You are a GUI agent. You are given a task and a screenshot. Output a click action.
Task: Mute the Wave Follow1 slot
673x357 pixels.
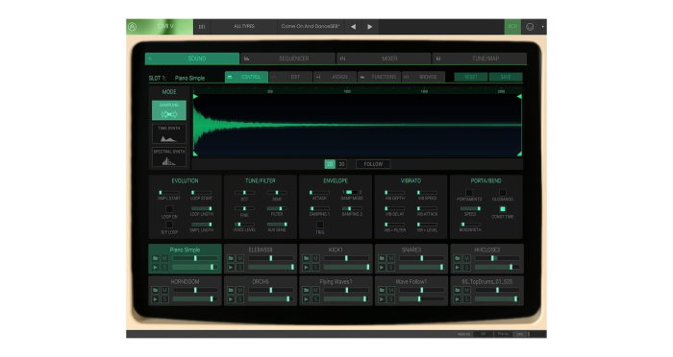[x=391, y=290]
